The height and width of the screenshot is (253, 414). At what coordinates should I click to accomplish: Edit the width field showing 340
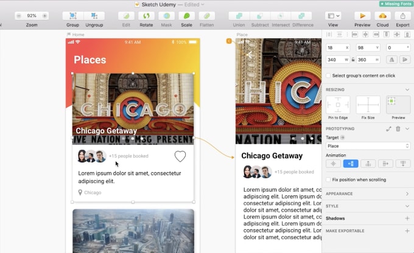point(338,60)
